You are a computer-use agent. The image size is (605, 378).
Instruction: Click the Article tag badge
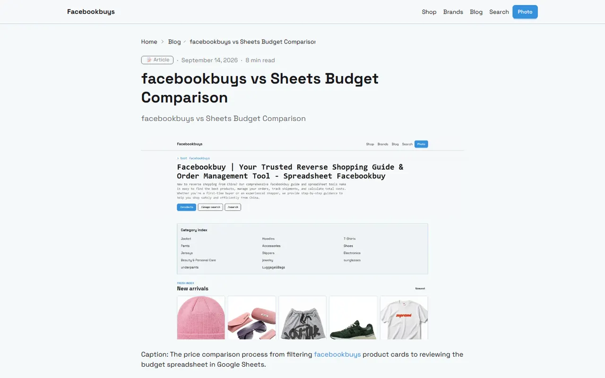click(x=157, y=60)
